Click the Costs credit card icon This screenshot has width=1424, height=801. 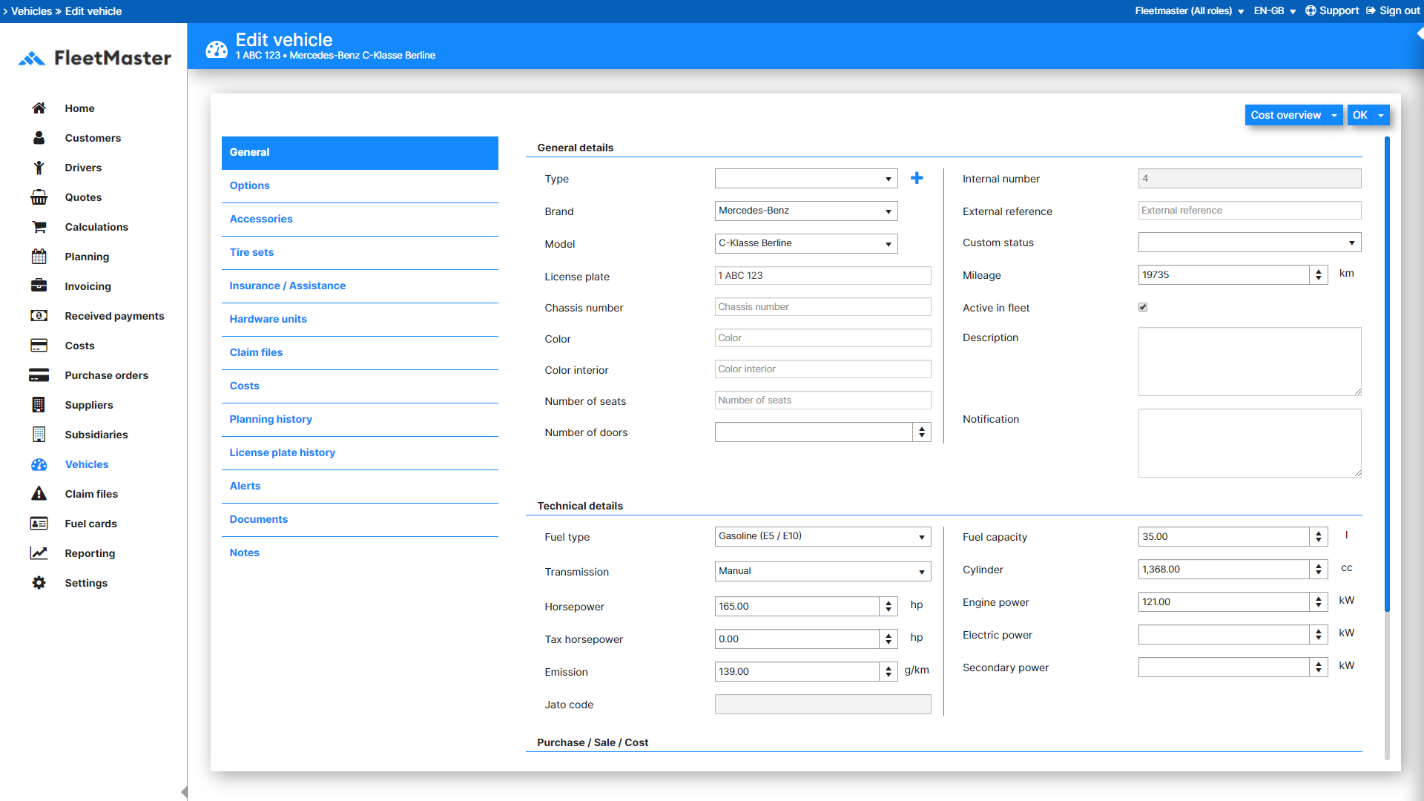click(x=39, y=346)
